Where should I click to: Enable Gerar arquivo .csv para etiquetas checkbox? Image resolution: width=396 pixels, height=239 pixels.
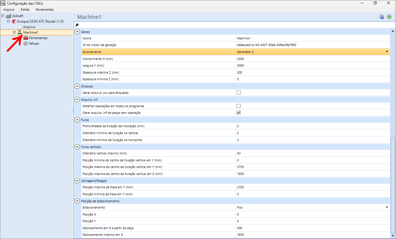tap(239, 93)
